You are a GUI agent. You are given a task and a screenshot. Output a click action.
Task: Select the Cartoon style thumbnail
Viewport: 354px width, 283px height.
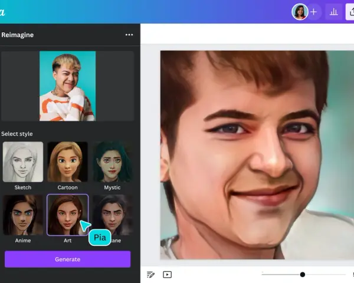coord(67,162)
